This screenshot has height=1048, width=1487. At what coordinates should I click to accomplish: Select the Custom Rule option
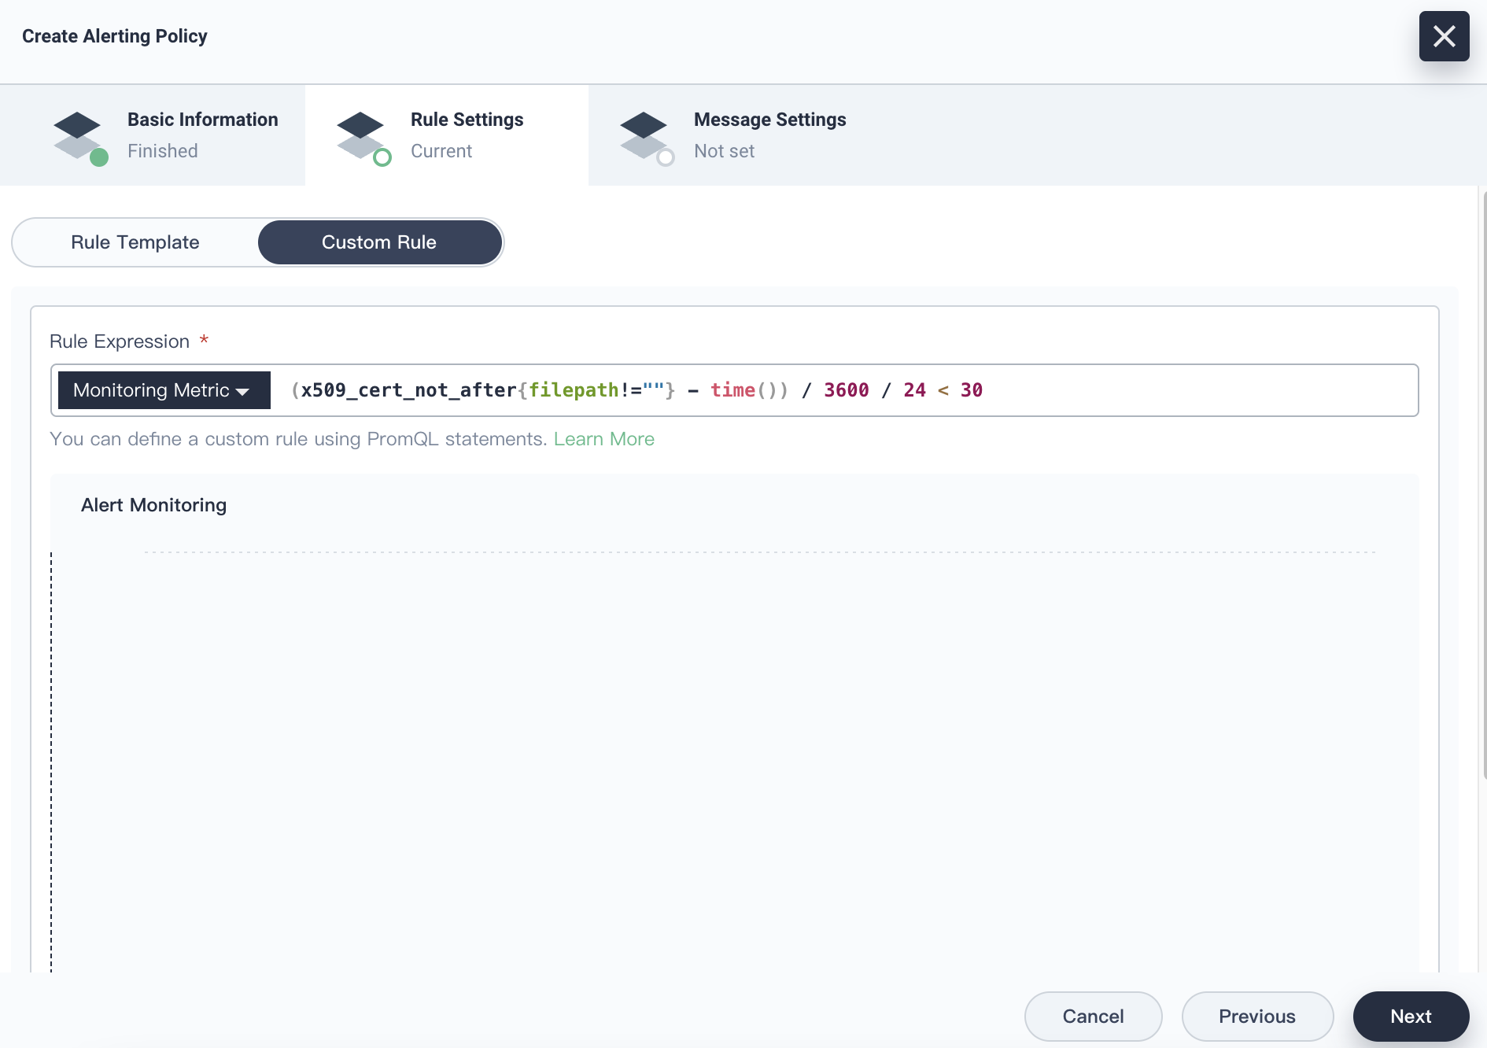(379, 242)
